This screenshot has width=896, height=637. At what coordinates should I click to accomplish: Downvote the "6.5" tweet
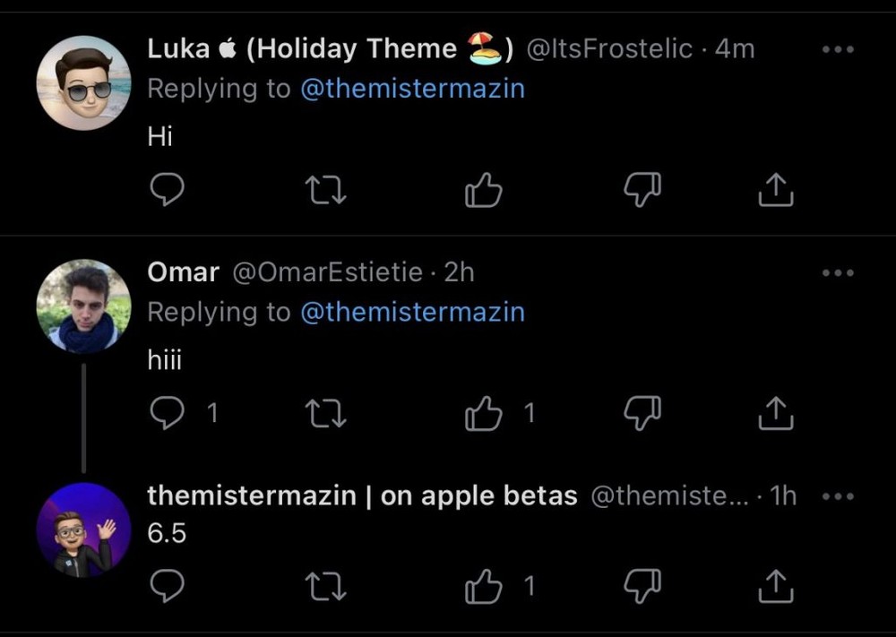tap(642, 586)
